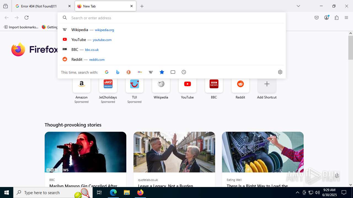The image size is (353, 198).
Task: Open the network tray icon
Action: 311,193
